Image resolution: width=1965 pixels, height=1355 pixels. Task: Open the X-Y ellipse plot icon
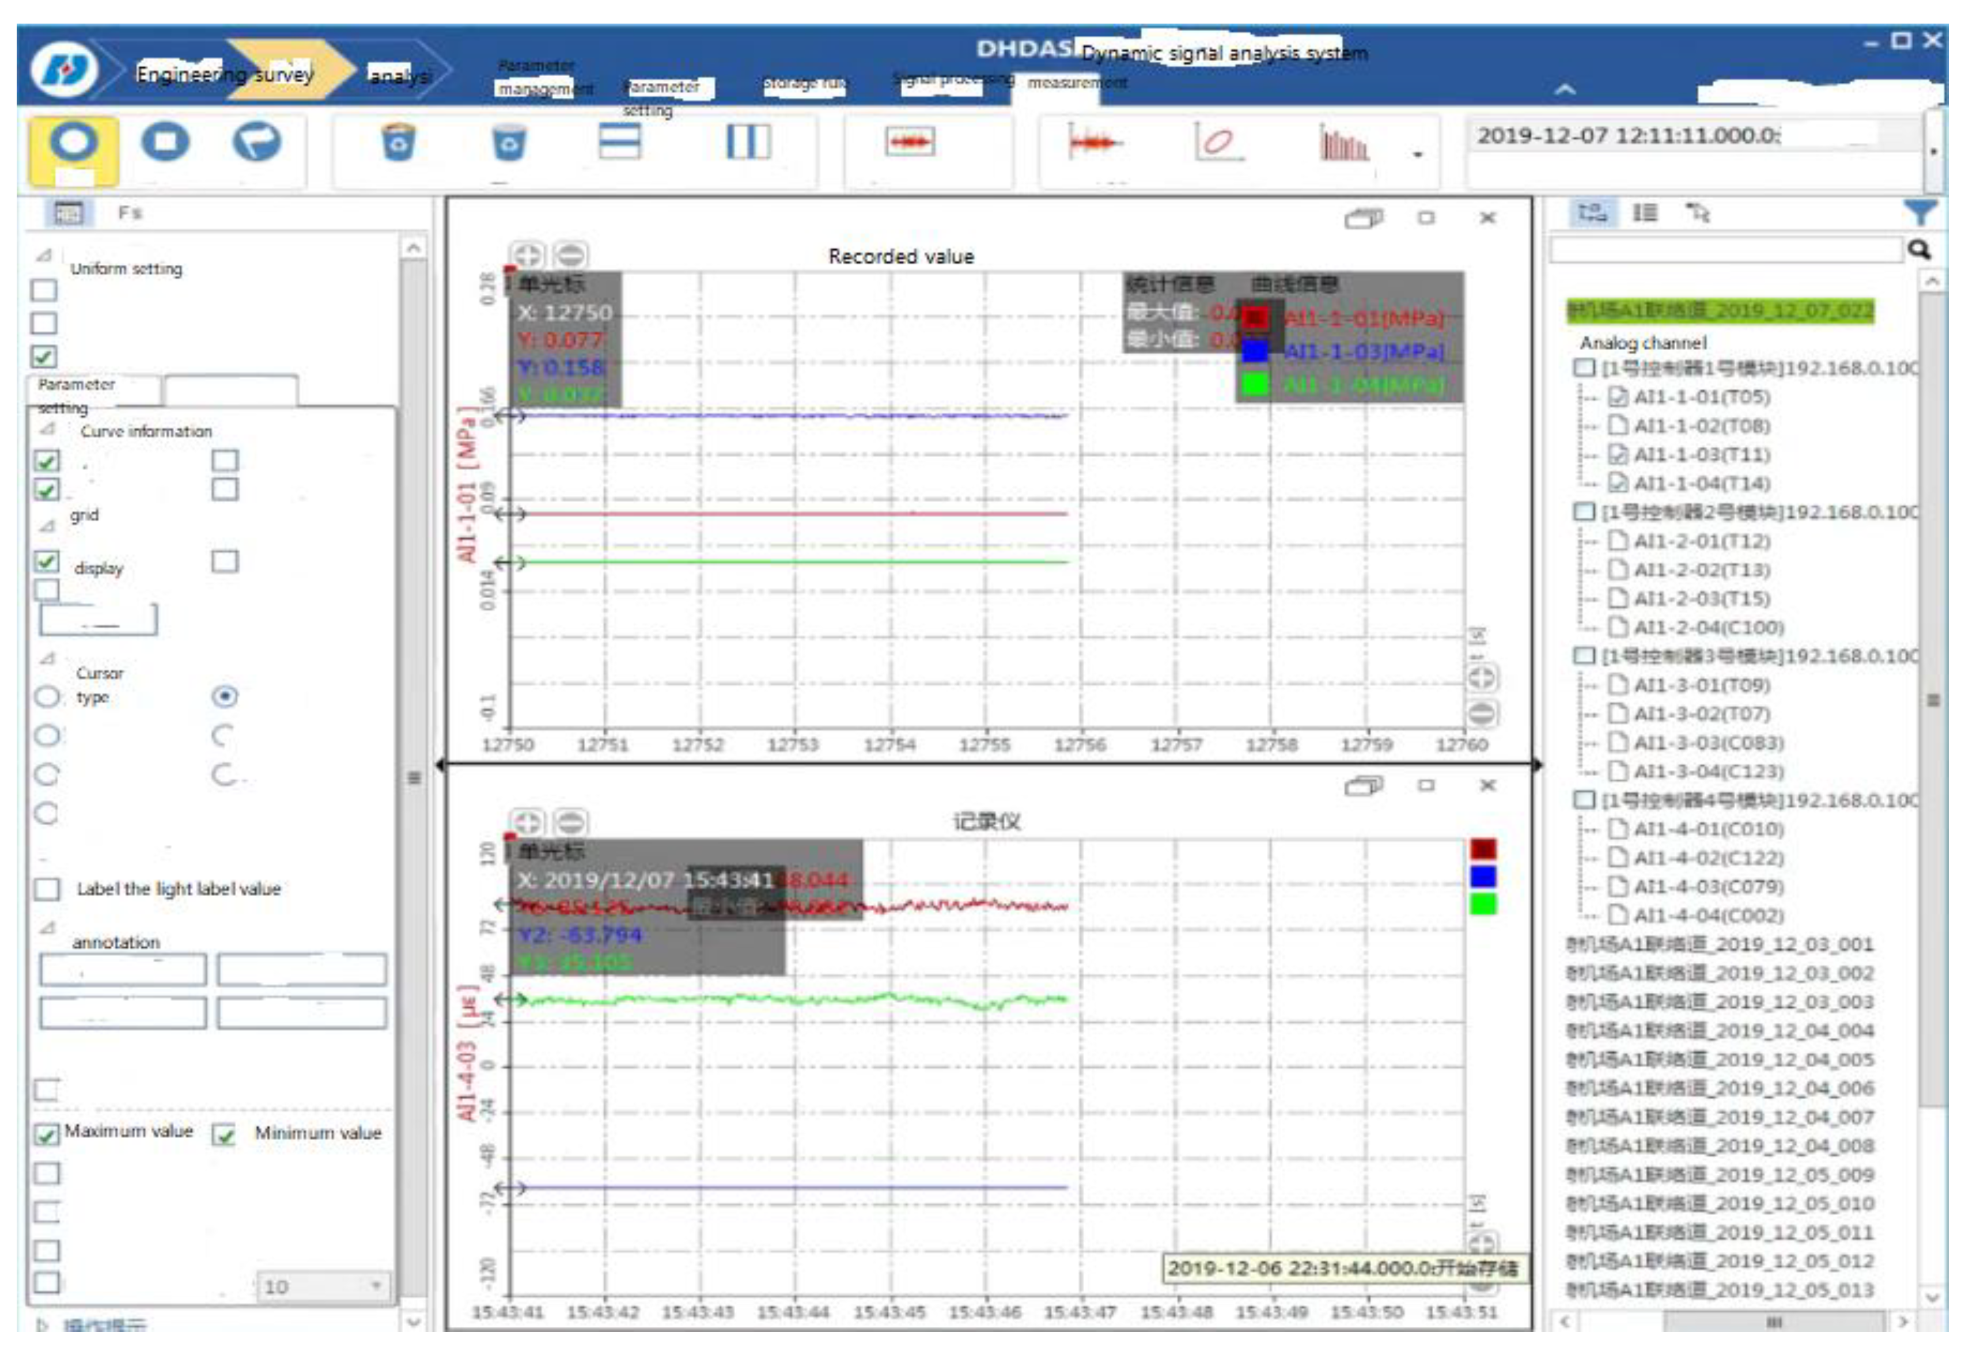(1218, 142)
